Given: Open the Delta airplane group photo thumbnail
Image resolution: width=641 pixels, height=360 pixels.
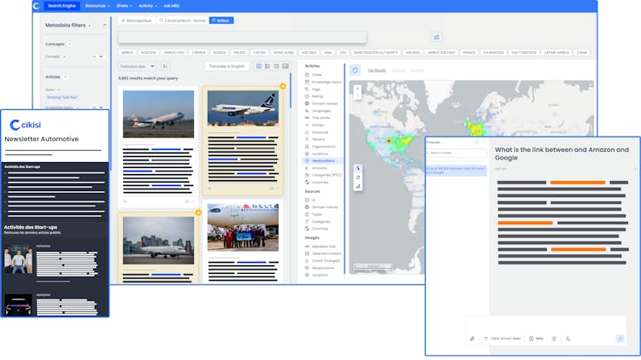Looking at the screenshot, I should click(x=243, y=228).
